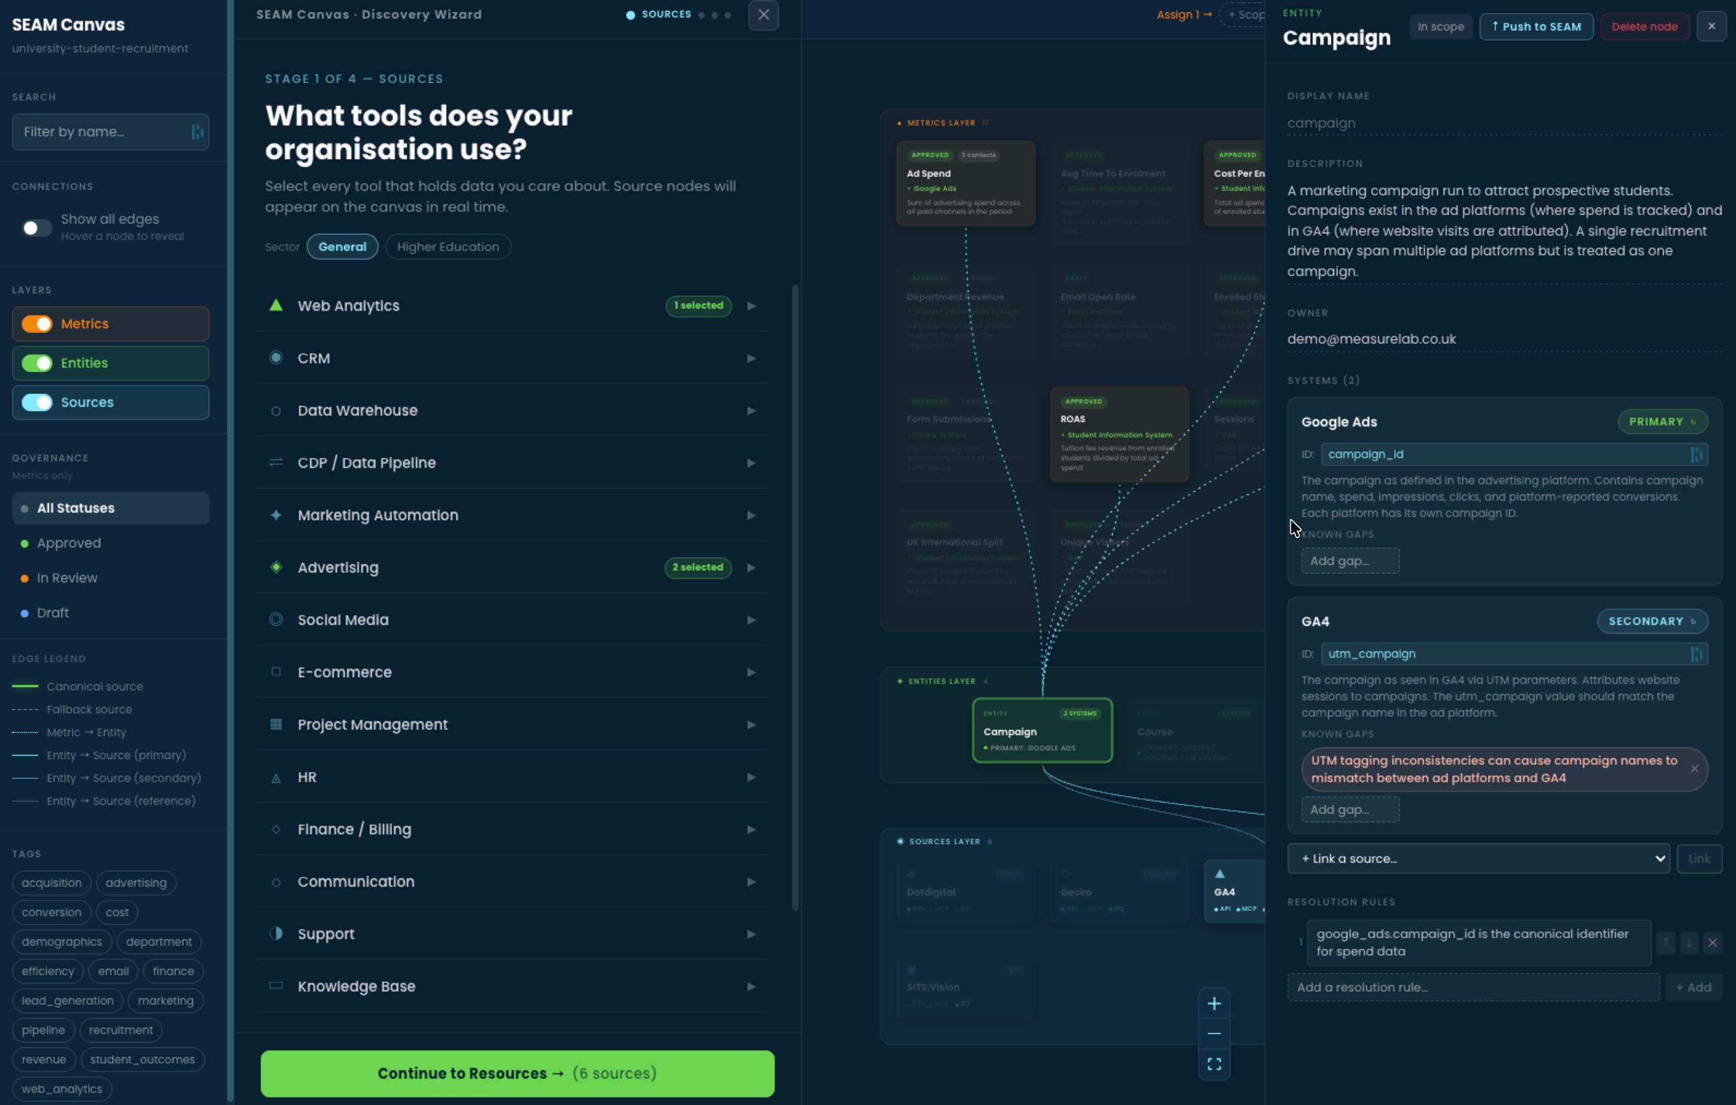Expand the Advertising category row

[751, 567]
